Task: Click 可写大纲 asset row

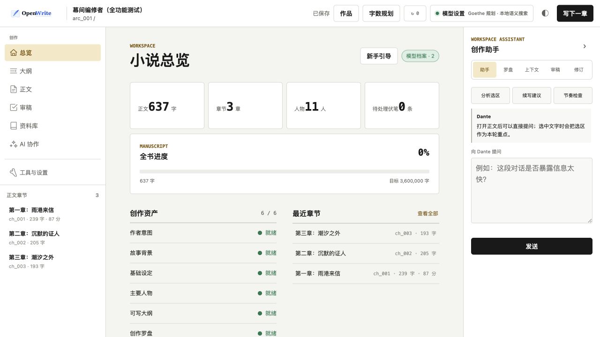Action: (203, 313)
